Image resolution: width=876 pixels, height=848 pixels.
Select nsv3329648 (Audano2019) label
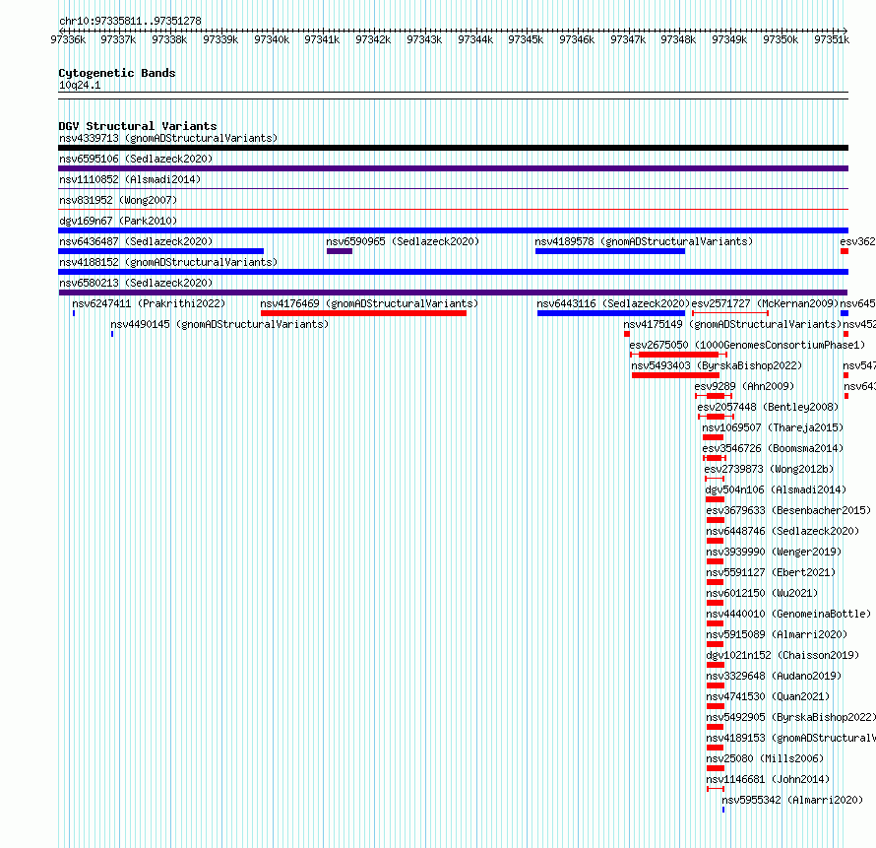tap(774, 676)
